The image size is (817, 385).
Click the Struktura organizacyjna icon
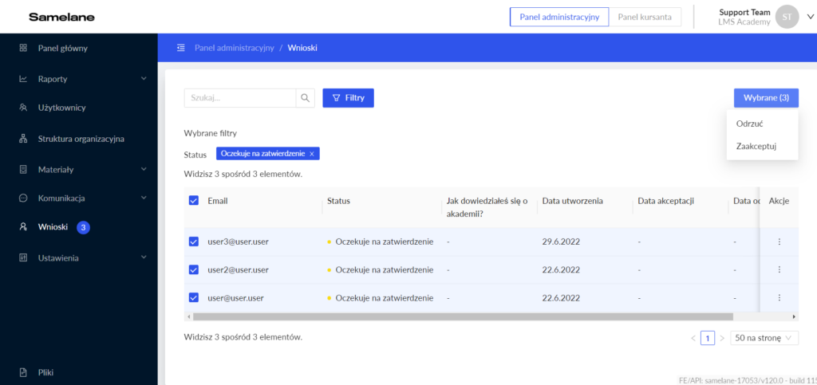pos(23,139)
